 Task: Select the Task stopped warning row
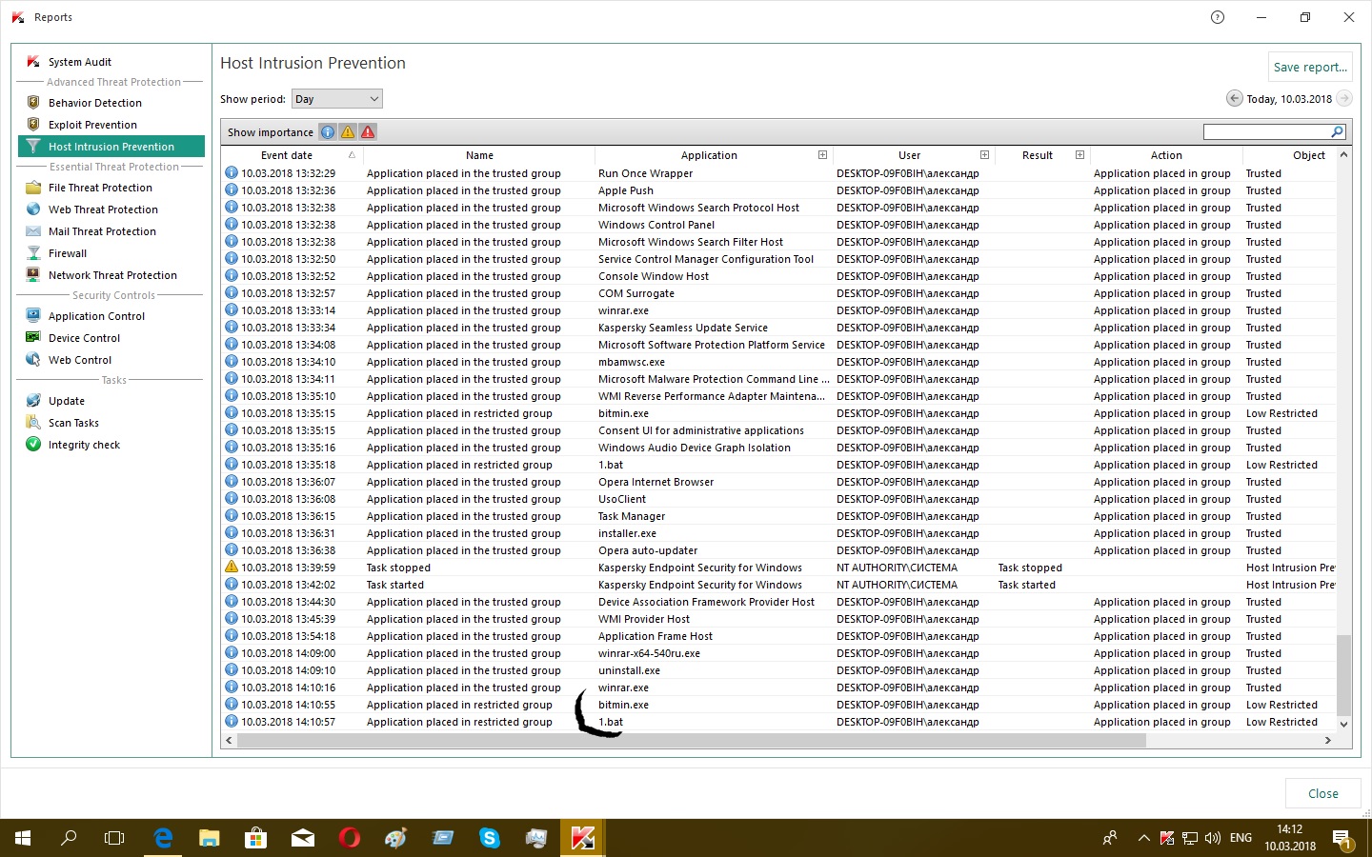tap(779, 568)
